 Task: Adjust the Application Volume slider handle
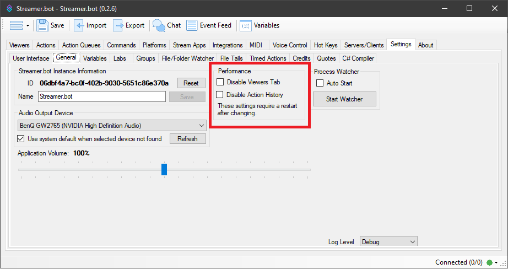coord(164,169)
